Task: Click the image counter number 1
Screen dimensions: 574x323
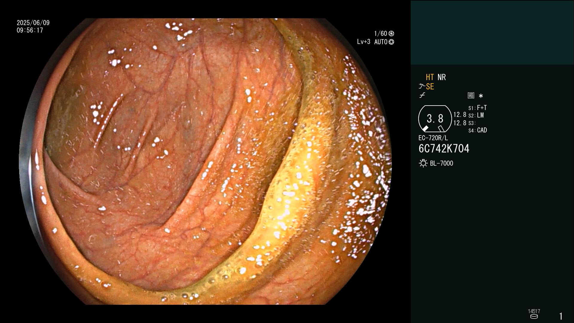Action: 561,316
